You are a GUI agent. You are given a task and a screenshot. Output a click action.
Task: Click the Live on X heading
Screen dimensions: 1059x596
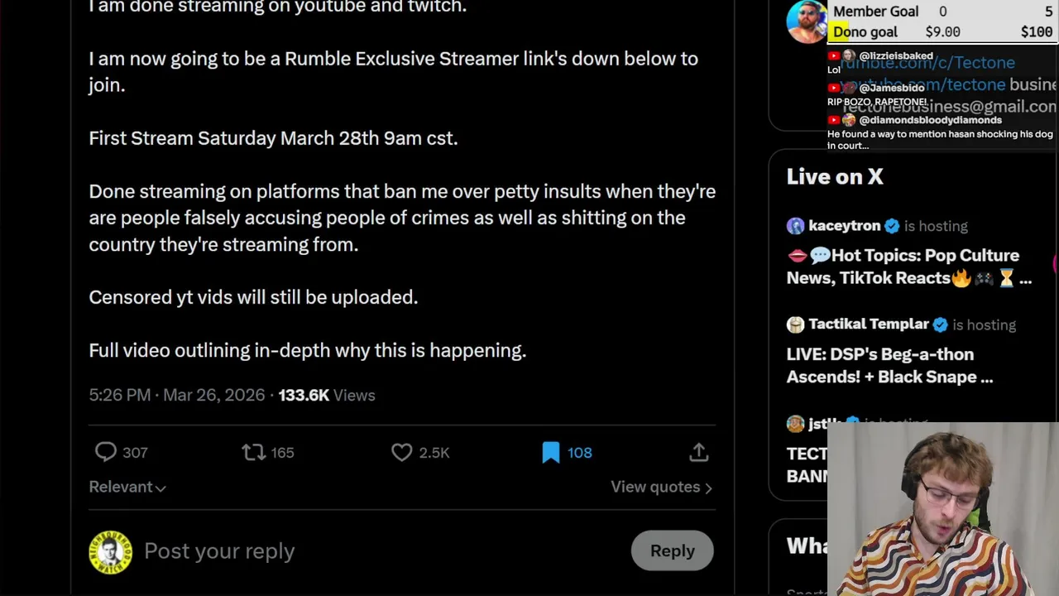(x=835, y=176)
